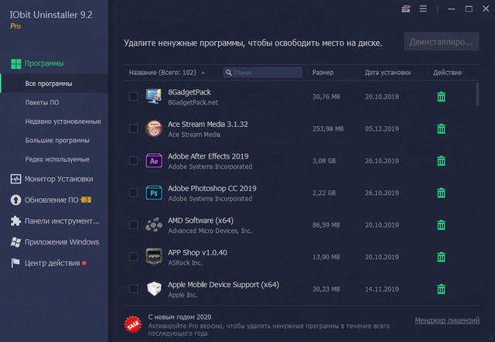Click the trash icon for APP Shop v1.0.40
This screenshot has height=342, width=495.
[x=441, y=257]
